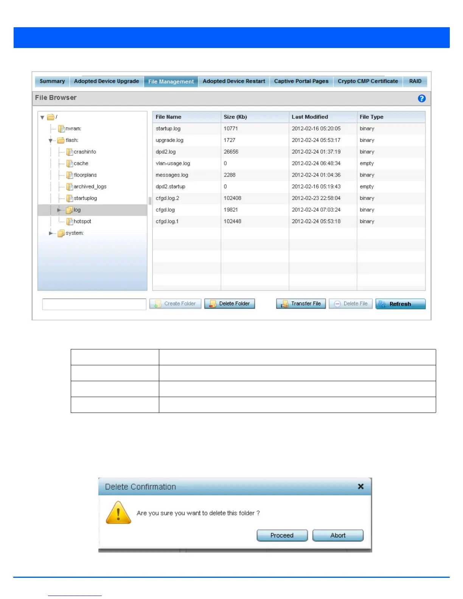Select the hotspot tree label
This screenshot has height=599, width=463.
click(x=82, y=222)
